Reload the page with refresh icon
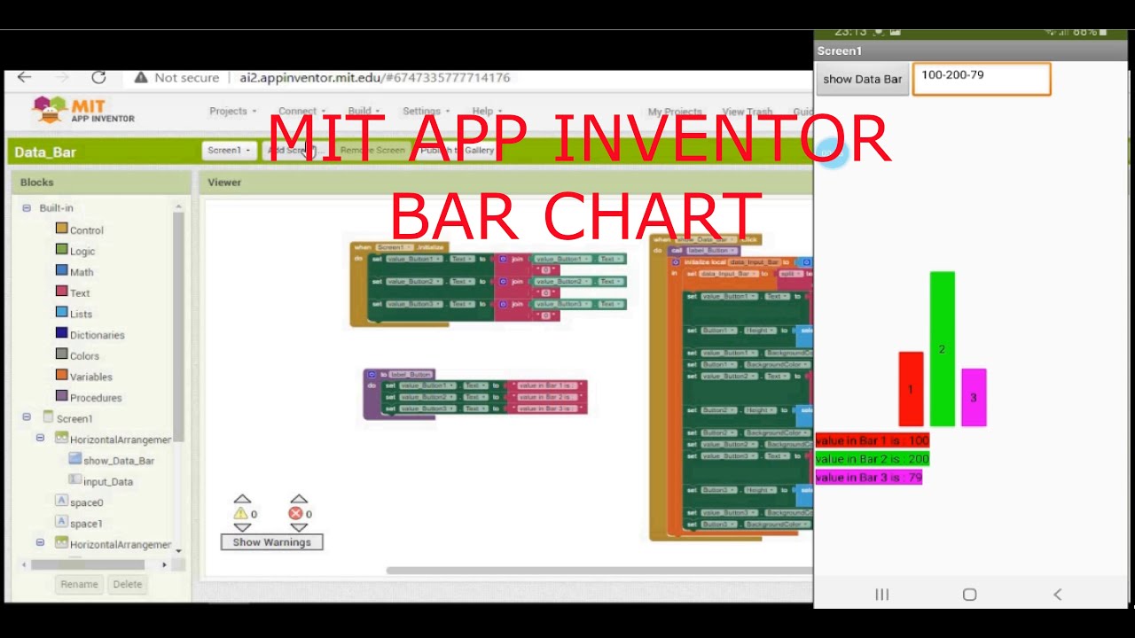The image size is (1135, 638). [98, 78]
